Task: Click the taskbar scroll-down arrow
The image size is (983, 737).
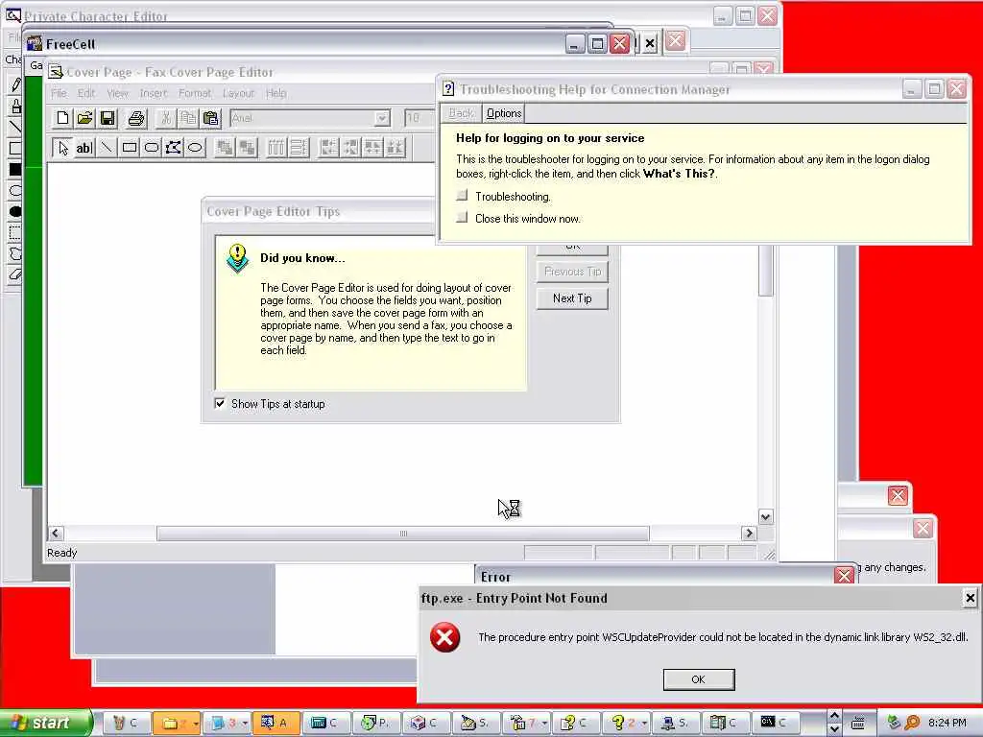Action: pyautogui.click(x=834, y=729)
